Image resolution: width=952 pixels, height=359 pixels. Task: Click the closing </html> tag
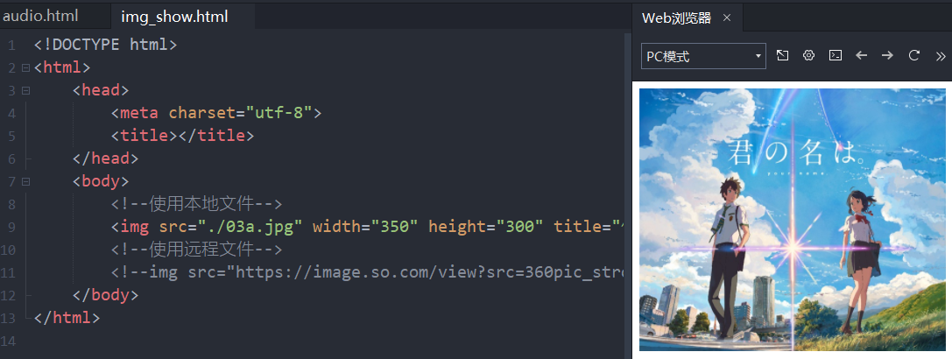(67, 317)
